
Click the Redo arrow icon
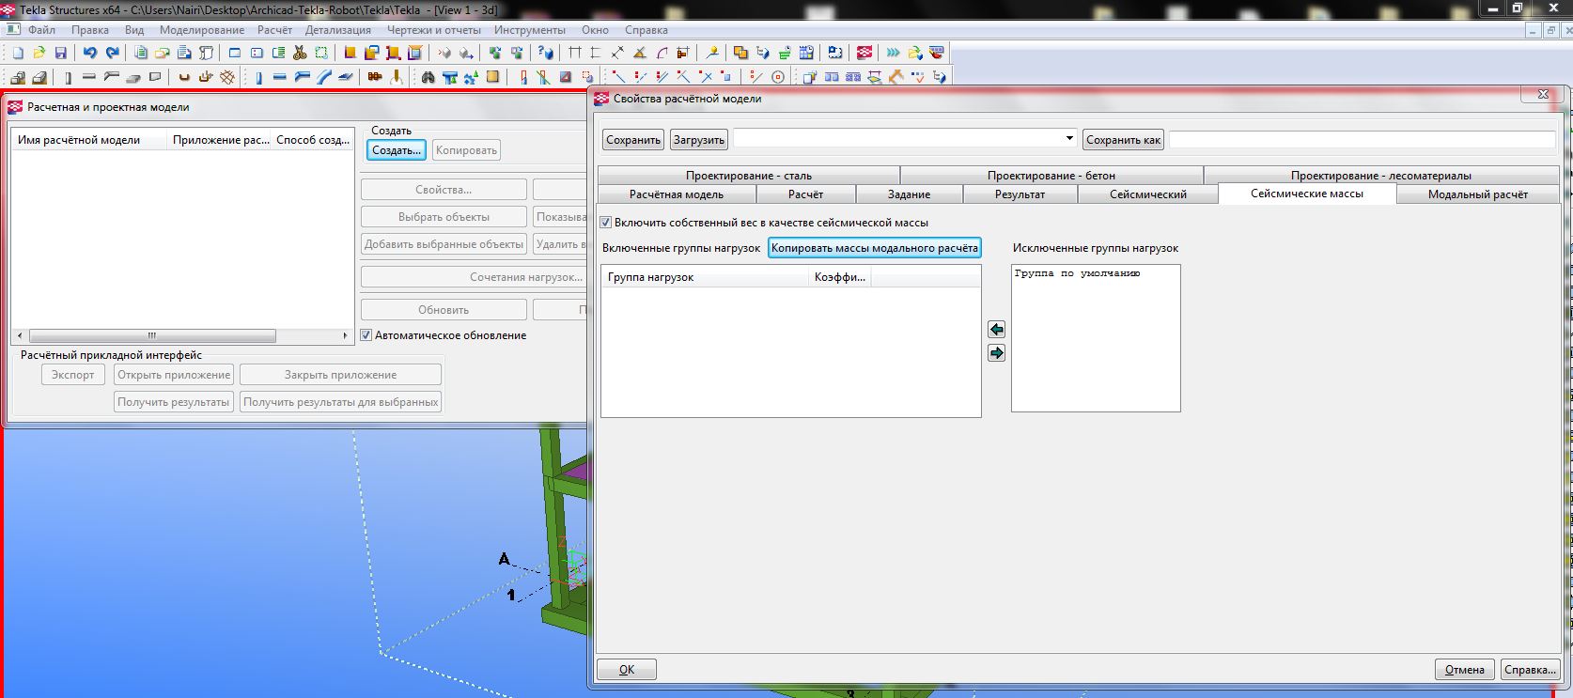[113, 54]
